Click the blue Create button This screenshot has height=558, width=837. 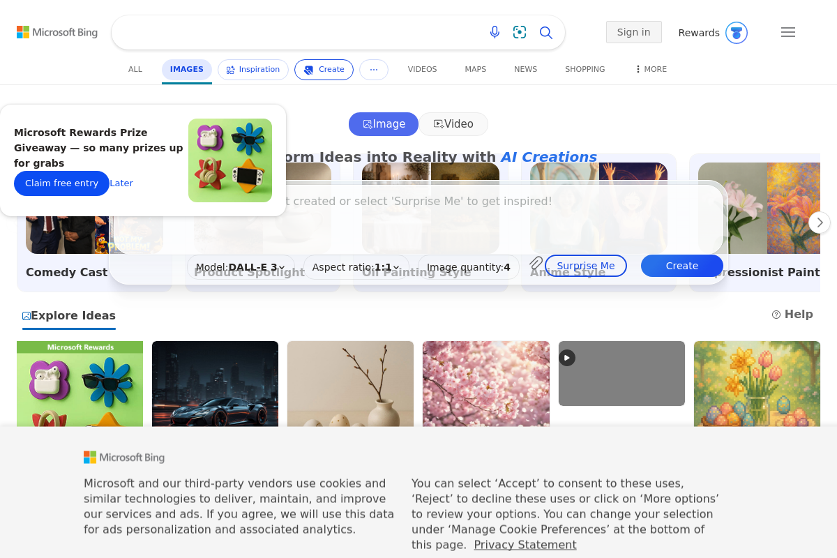[682, 266]
